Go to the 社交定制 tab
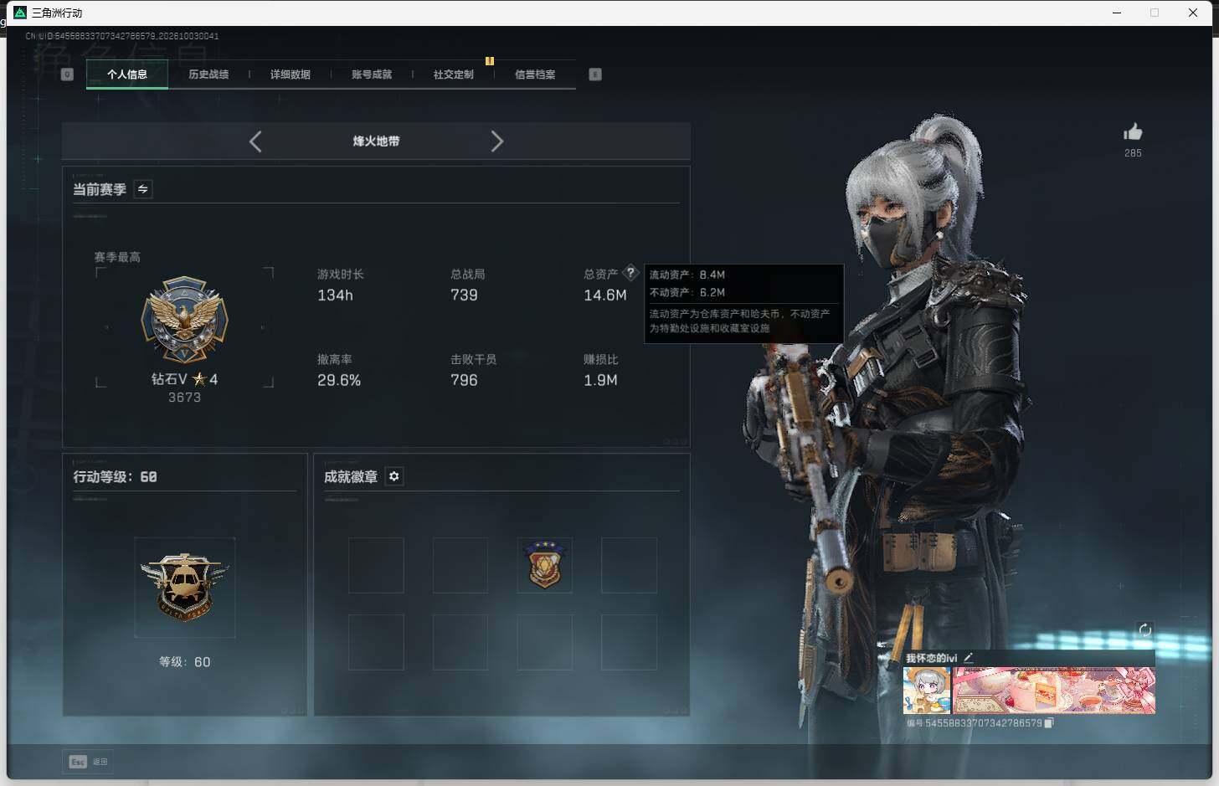 pyautogui.click(x=453, y=74)
